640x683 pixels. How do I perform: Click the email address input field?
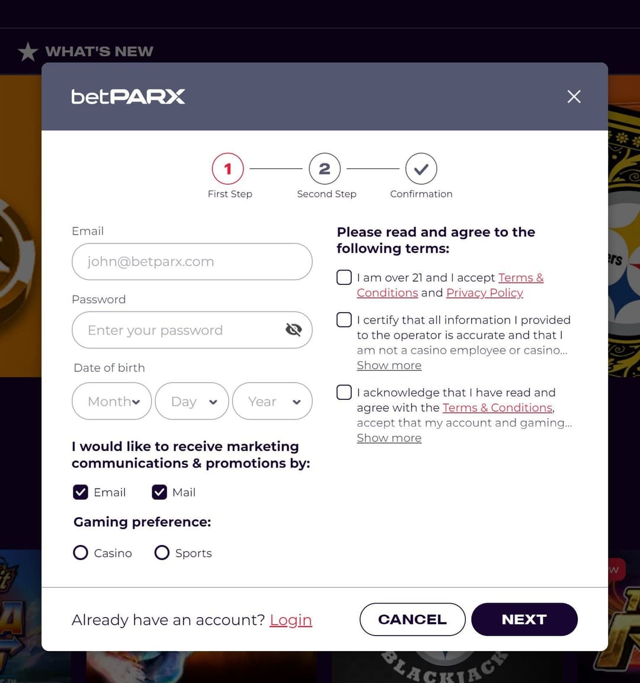[192, 261]
